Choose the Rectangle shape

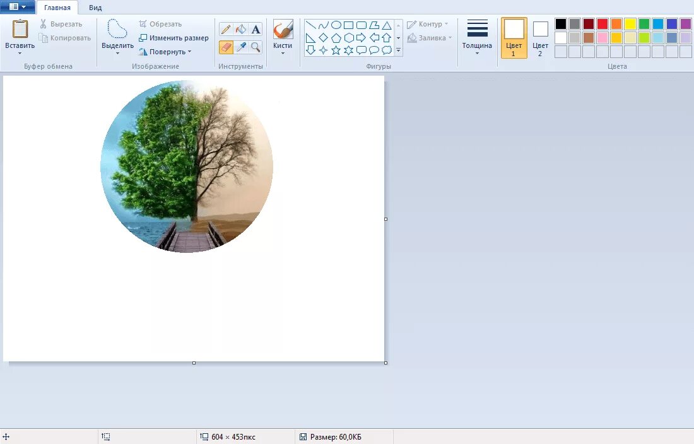(349, 25)
